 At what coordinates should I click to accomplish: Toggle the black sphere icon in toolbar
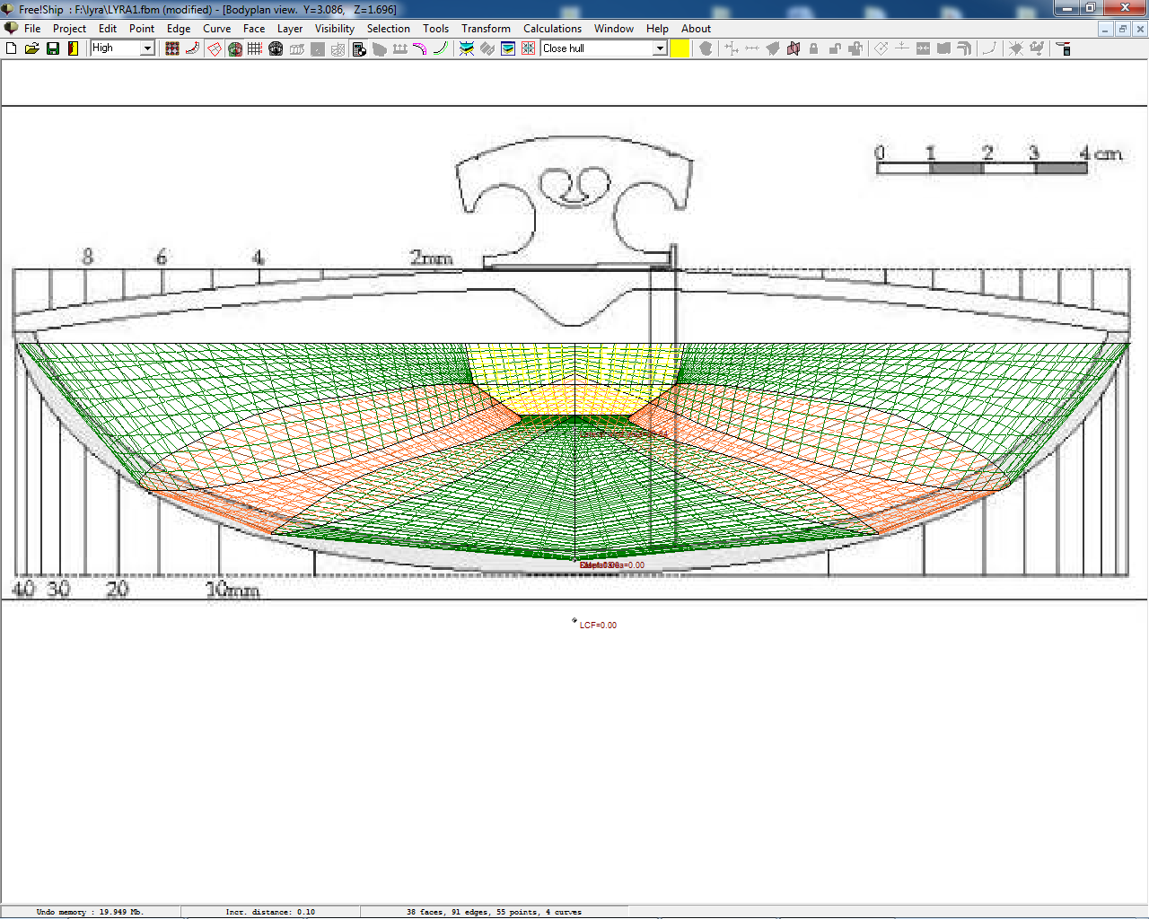point(276,48)
